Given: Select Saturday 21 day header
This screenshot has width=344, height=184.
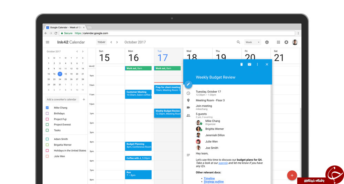Looking at the screenshot, I should pos(279,56).
